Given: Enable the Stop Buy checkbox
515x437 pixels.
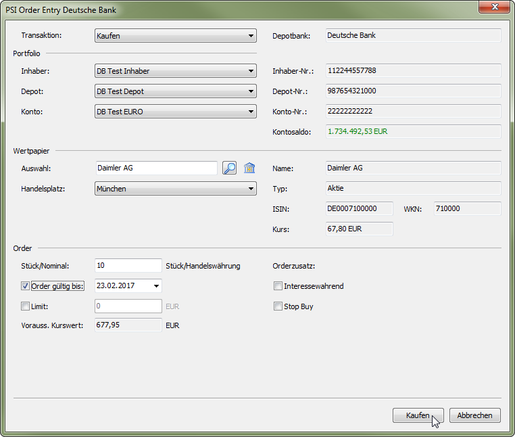Looking at the screenshot, I should click(x=278, y=306).
